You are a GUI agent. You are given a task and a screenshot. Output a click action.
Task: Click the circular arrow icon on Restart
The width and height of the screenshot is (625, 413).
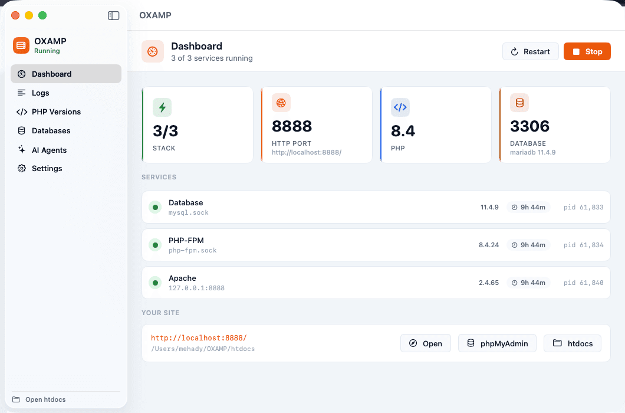pos(515,52)
